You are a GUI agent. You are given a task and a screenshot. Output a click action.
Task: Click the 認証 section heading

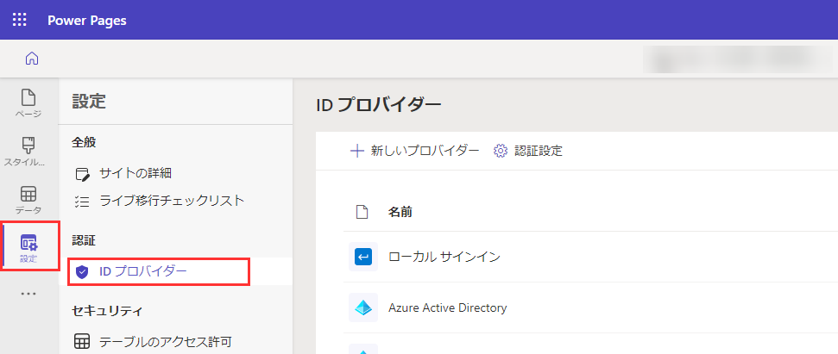tap(84, 241)
